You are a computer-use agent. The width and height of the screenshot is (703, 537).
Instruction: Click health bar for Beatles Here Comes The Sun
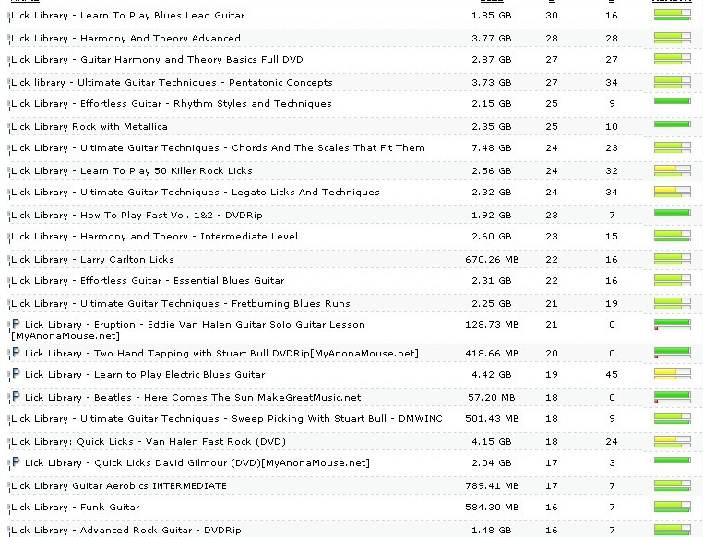pyautogui.click(x=672, y=397)
